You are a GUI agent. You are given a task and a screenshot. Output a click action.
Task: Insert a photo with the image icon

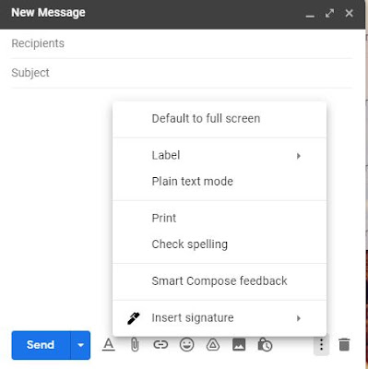239,345
